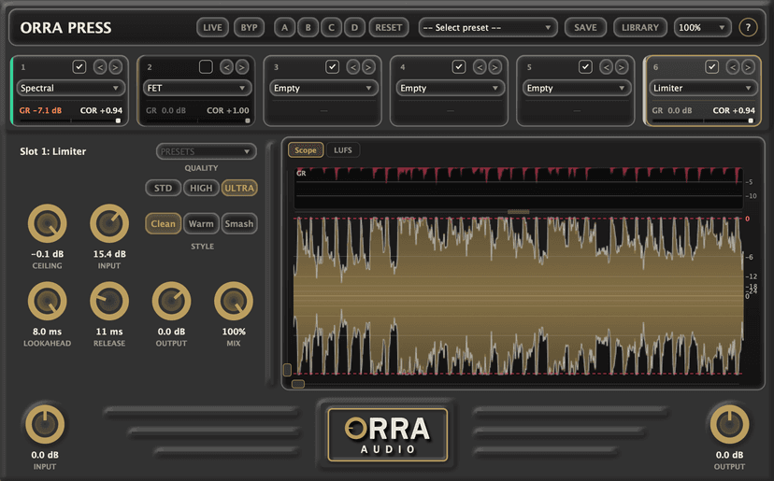Image resolution: width=774 pixels, height=481 pixels.
Task: Select the Warm style button
Action: 201,223
